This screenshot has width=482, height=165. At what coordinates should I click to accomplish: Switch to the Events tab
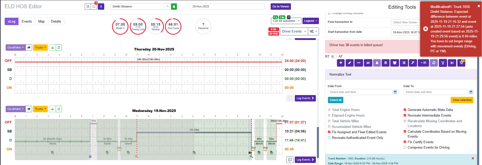tap(27, 21)
